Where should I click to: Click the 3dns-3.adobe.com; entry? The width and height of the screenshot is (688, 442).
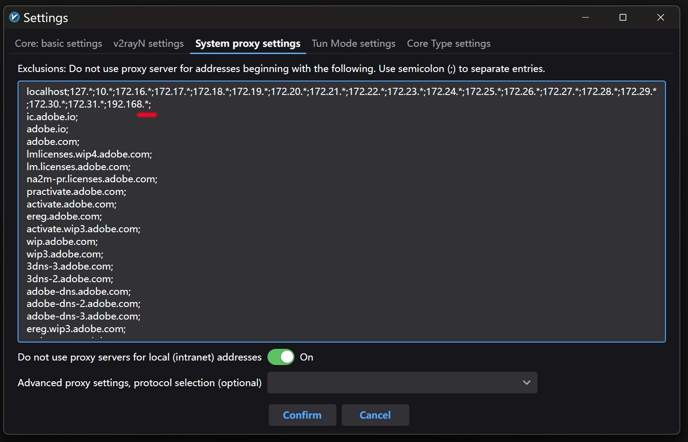[x=70, y=266]
